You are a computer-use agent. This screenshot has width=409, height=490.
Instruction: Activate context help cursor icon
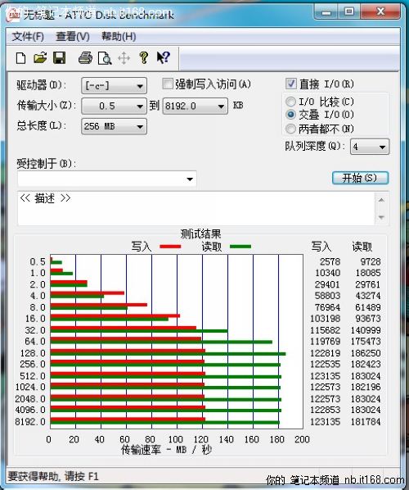point(163,58)
